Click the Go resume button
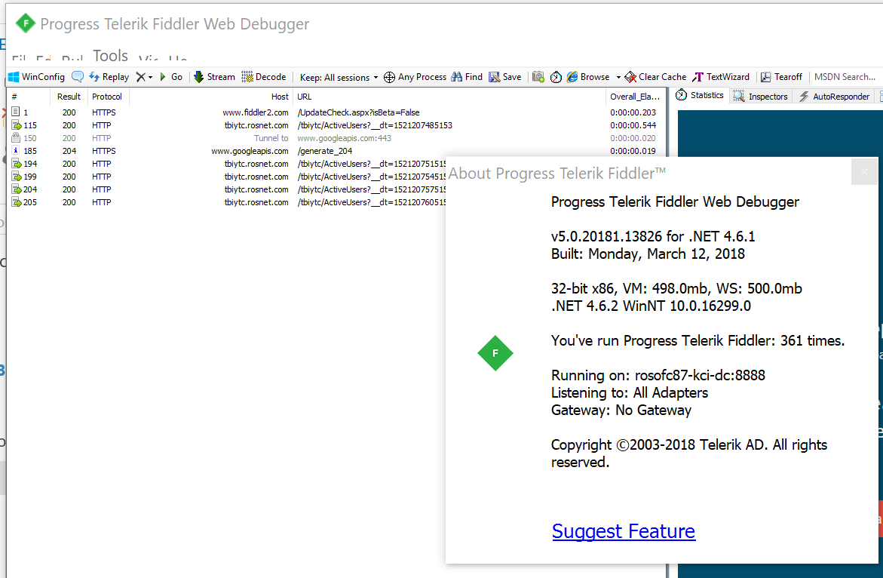This screenshot has height=578, width=883. coord(171,77)
